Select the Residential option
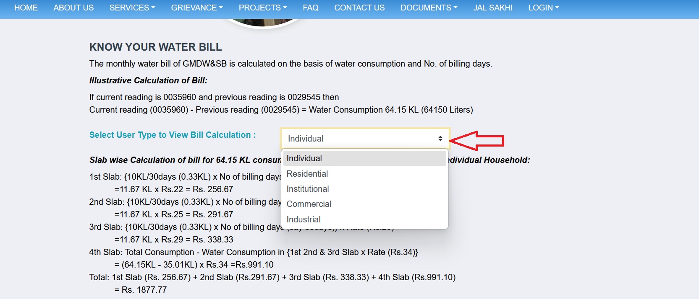 tap(307, 174)
